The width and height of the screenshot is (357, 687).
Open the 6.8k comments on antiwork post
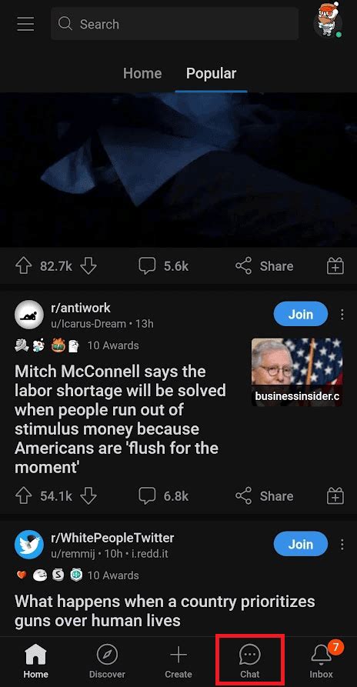pyautogui.click(x=163, y=495)
